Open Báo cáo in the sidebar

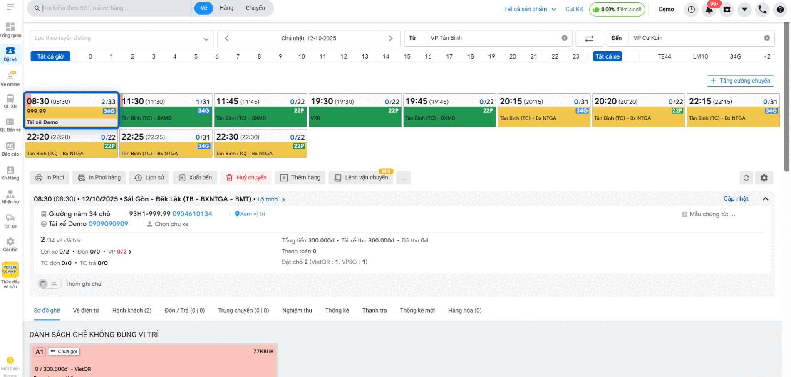[10, 149]
